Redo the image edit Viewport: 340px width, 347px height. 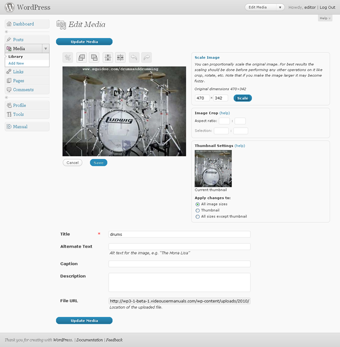pos(147,58)
